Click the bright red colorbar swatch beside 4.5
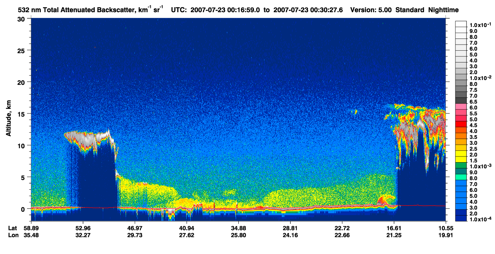Viewport: 495px width, 254px height. click(x=461, y=124)
